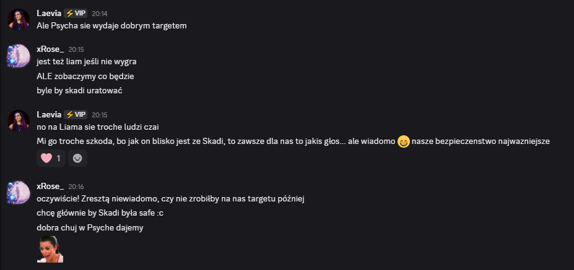Click Laevia's avatar on the 20:14 message

(19, 19)
